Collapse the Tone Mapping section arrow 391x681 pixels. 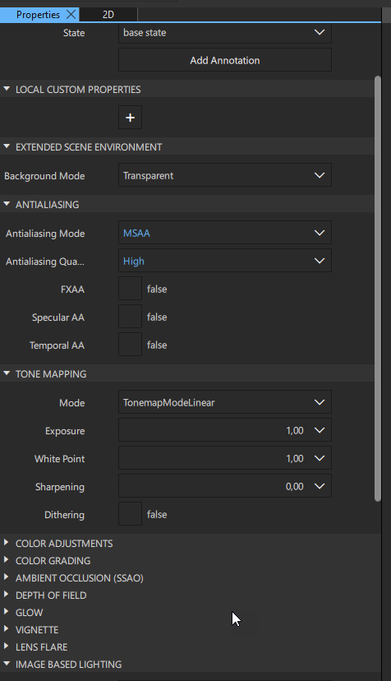pyautogui.click(x=7, y=373)
